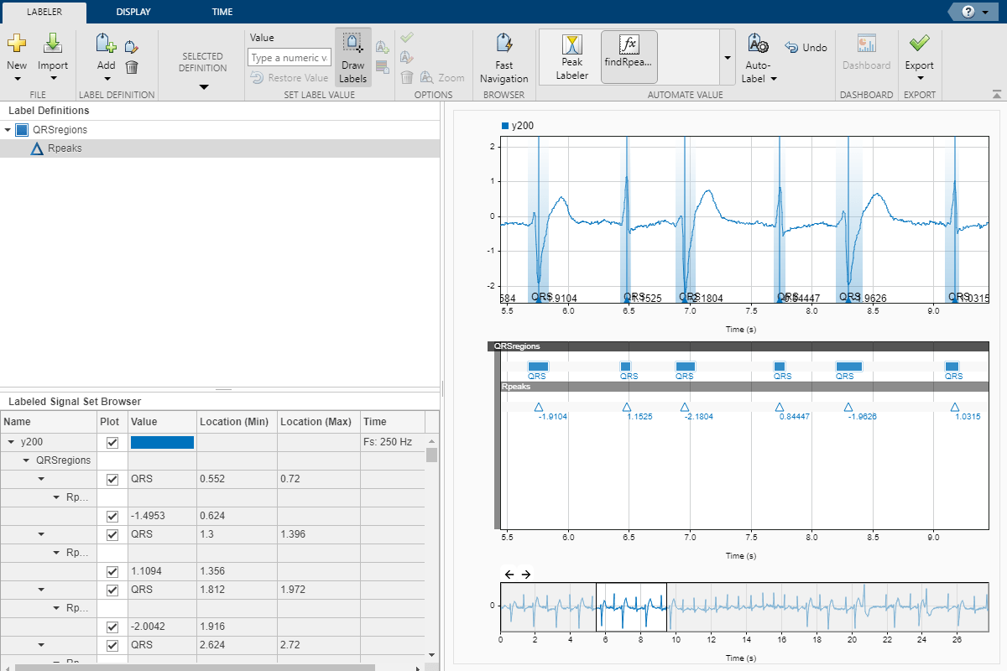The image size is (1007, 671).
Task: Choose the Peak Labeler function
Action: (x=571, y=57)
